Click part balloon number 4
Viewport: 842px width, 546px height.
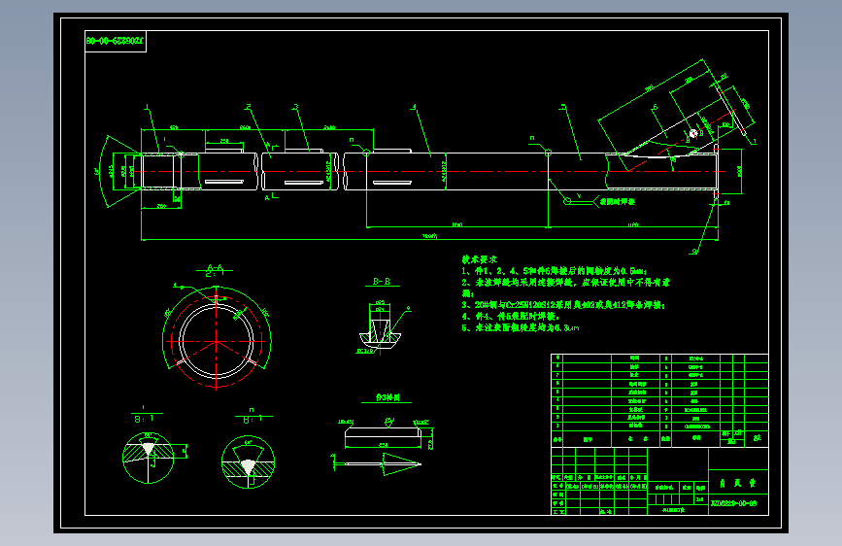click(414, 107)
